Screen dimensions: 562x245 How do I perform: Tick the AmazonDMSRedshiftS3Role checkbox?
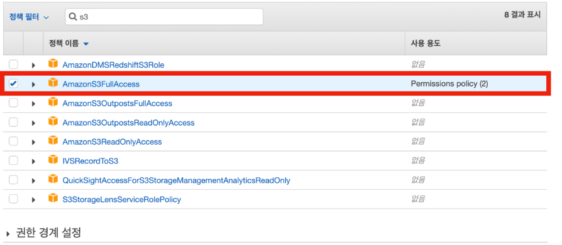(13, 65)
